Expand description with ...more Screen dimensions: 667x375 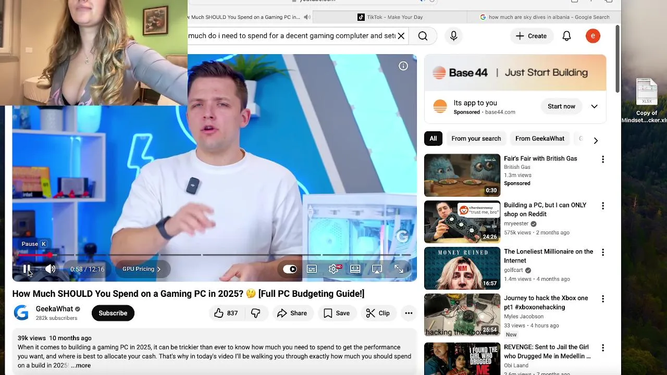click(81, 366)
